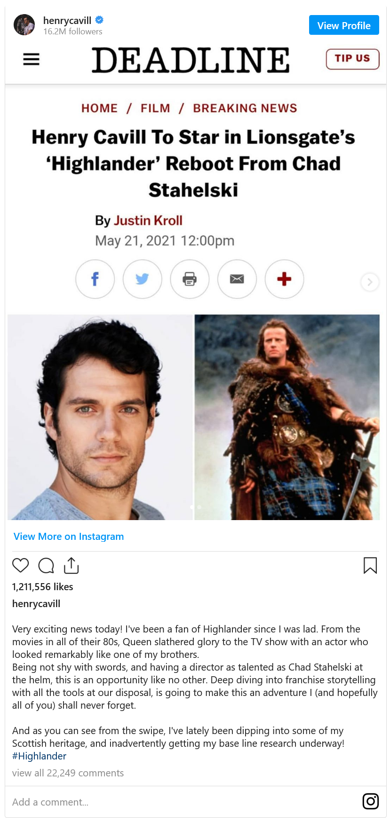Click the Add a comment field
This screenshot has width=390, height=822.
click(183, 802)
